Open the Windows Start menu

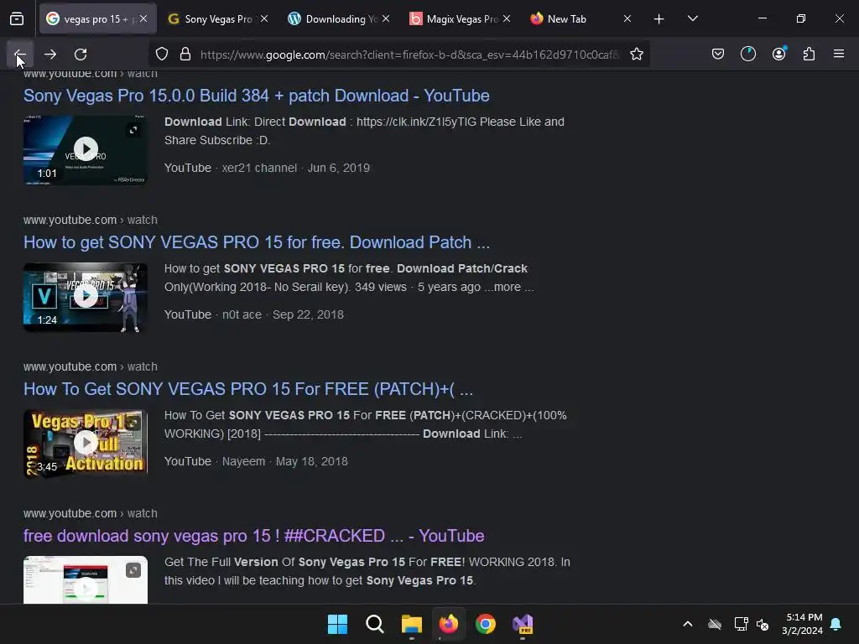[x=337, y=624]
